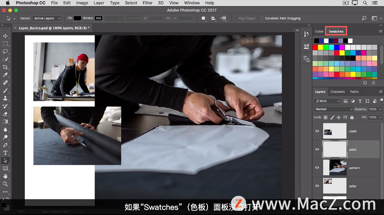
Task: Select the Blur tool
Action: click(5, 130)
